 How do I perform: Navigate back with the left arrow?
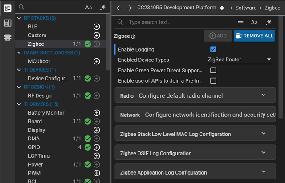(x=119, y=8)
